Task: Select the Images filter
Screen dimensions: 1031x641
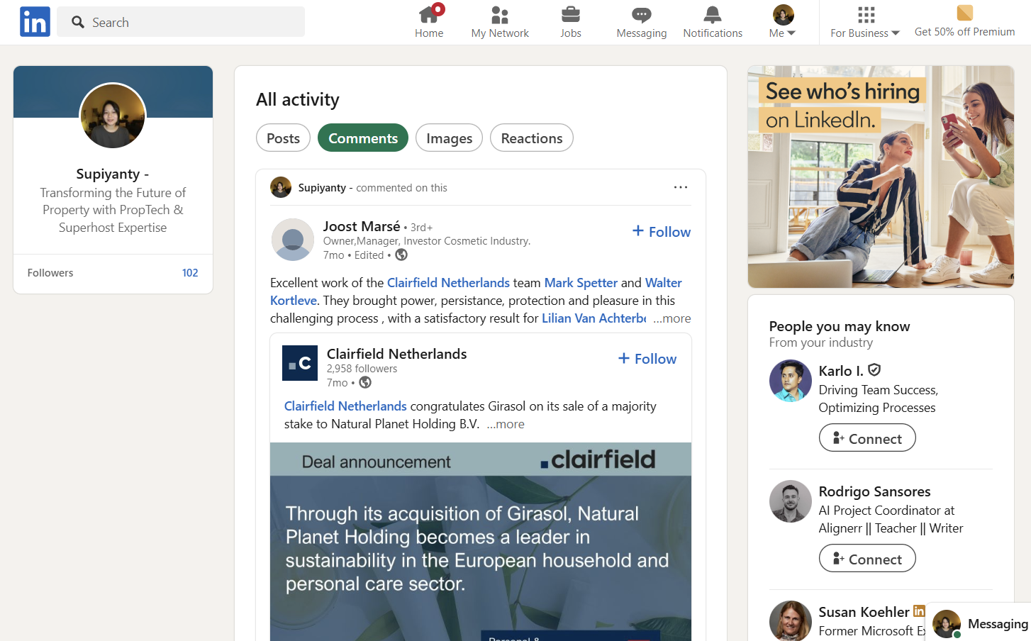Action: tap(449, 138)
